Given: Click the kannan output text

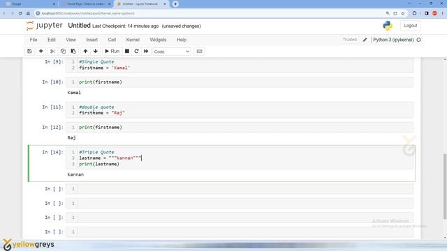Looking at the screenshot, I should pyautogui.click(x=75, y=174).
